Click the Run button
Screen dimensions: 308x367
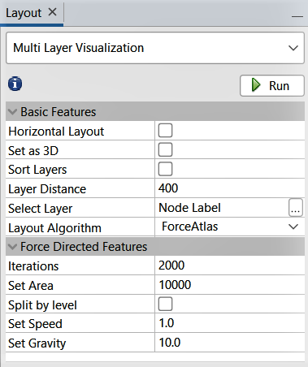click(272, 85)
